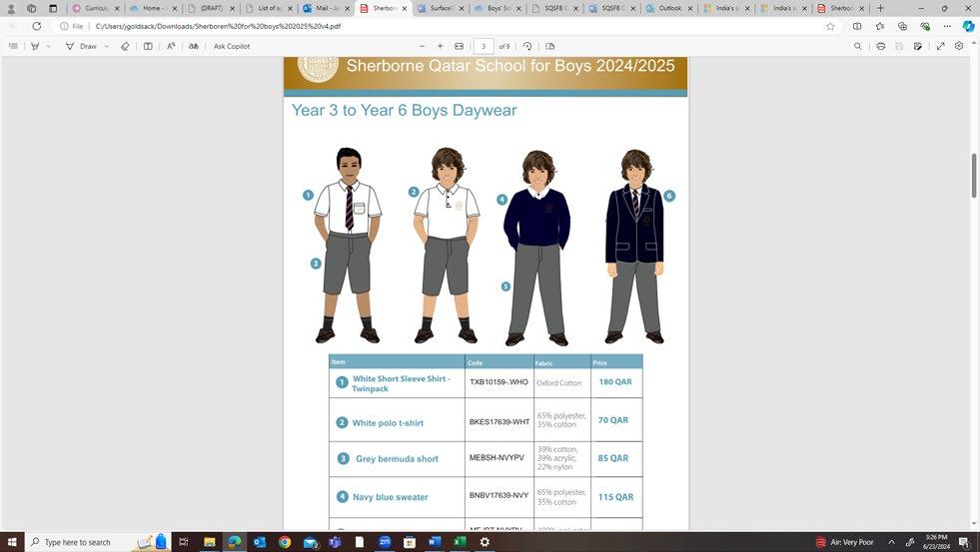Click 'Grey bermuda short' item text
This screenshot has height=552, width=980.
pyautogui.click(x=397, y=458)
